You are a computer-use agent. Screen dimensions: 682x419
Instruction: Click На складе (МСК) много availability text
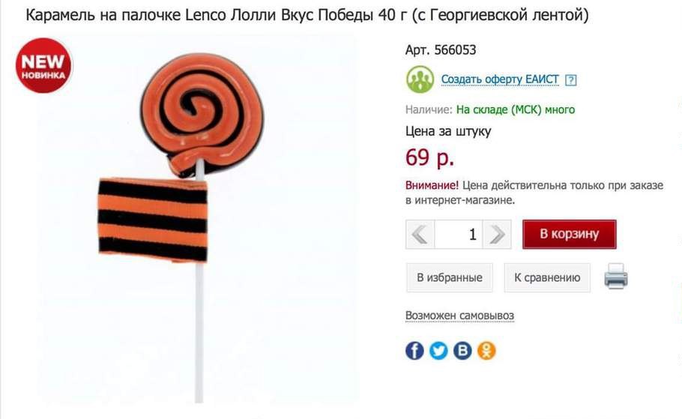pos(516,109)
